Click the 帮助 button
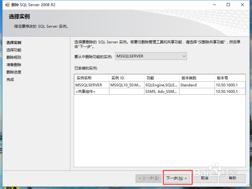The height and width of the screenshot is (189, 252). 233,178
